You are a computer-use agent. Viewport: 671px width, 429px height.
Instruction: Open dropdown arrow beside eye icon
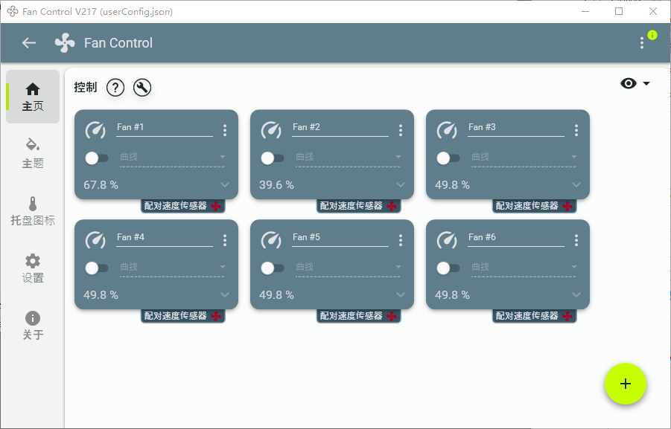[646, 83]
